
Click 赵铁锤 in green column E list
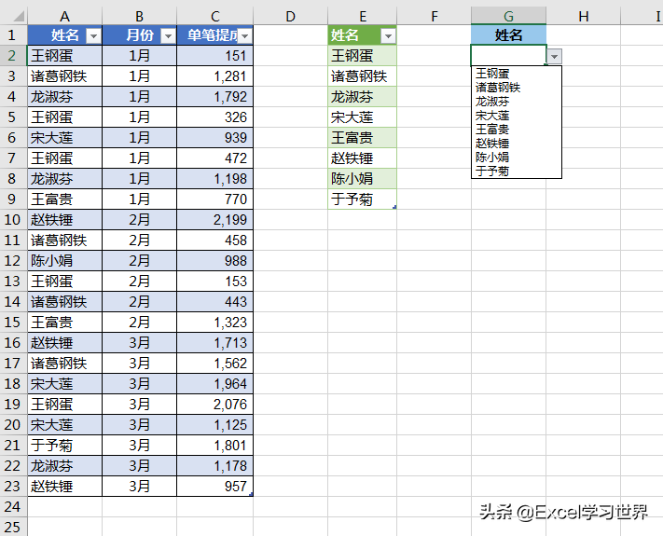click(x=362, y=158)
